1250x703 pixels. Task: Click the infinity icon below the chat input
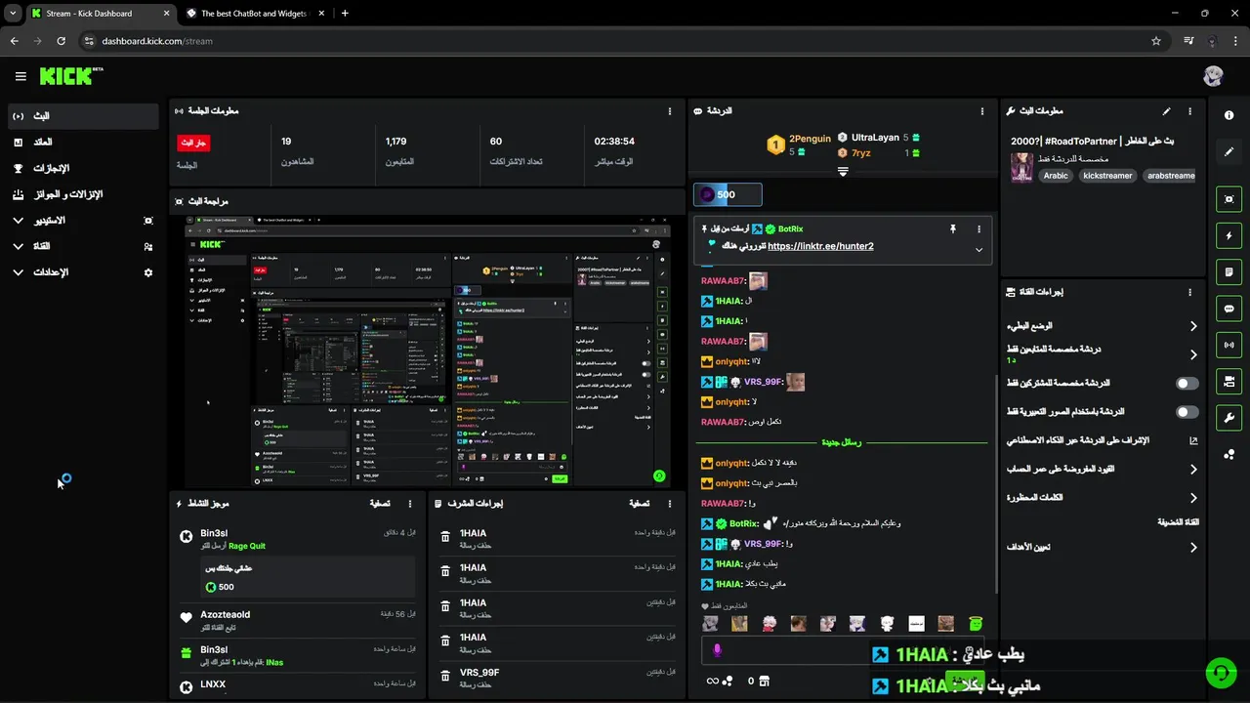[x=712, y=681]
